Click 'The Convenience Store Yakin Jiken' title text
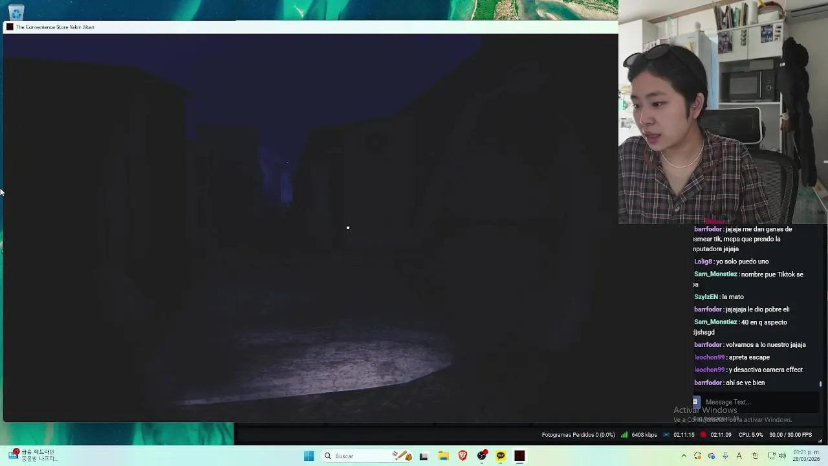Viewport: 828px width, 466px height. (x=55, y=27)
